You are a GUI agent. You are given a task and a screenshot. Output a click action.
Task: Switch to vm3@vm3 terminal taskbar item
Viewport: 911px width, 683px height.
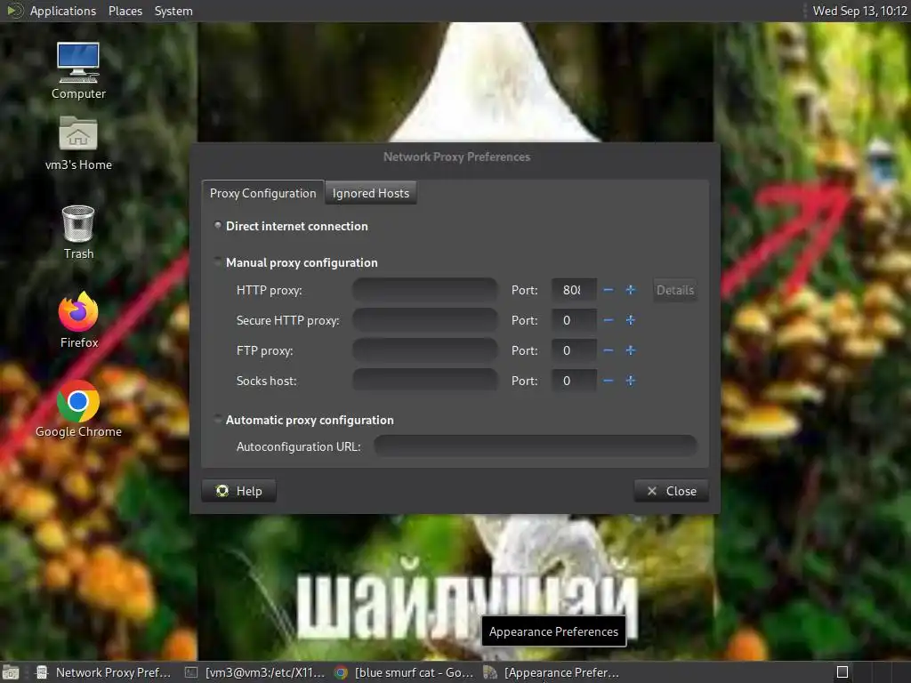click(254, 672)
